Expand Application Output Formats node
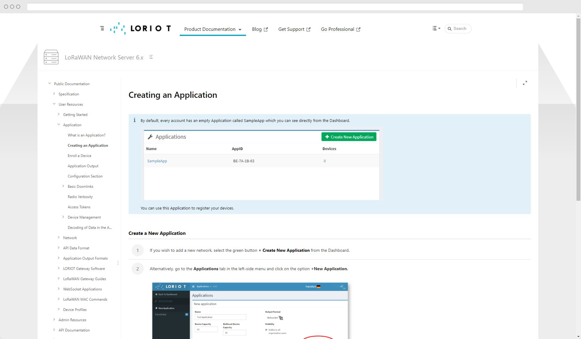The height and width of the screenshot is (339, 581). pyautogui.click(x=59, y=258)
